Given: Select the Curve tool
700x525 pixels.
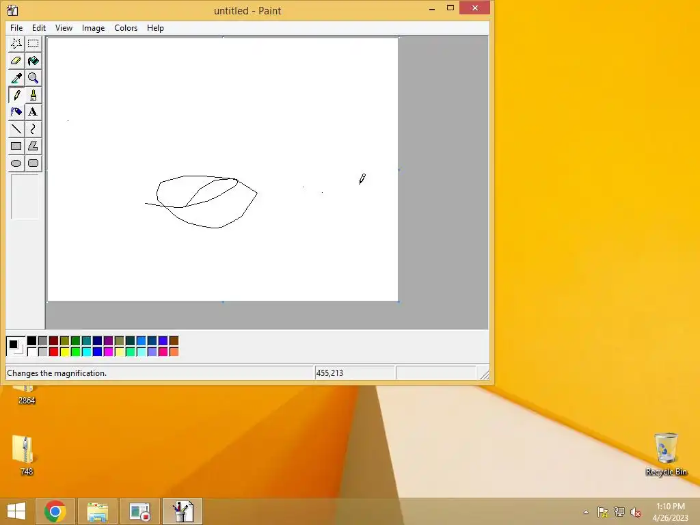Looking at the screenshot, I should pyautogui.click(x=33, y=129).
